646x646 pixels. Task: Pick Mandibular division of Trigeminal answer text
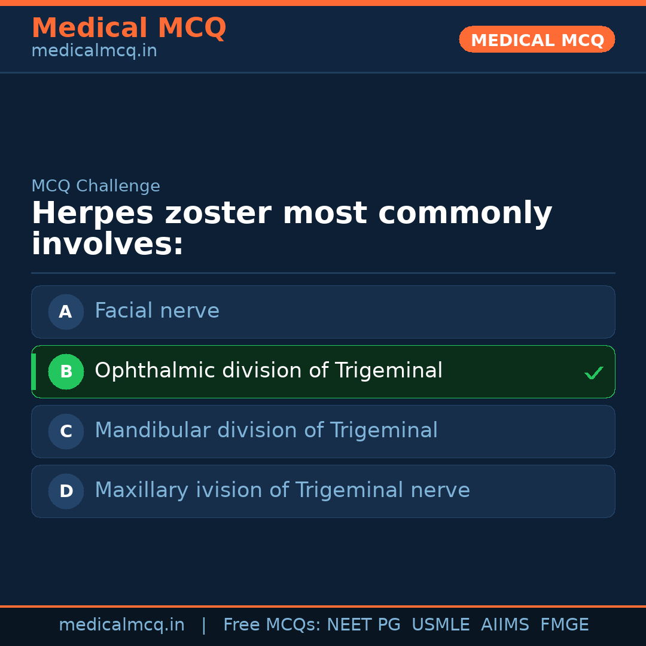pyautogui.click(x=266, y=431)
